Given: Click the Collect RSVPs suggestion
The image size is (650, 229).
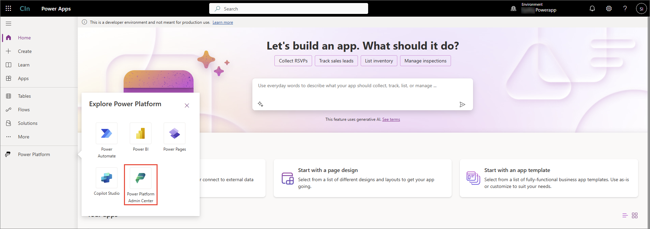Looking at the screenshot, I should 293,61.
